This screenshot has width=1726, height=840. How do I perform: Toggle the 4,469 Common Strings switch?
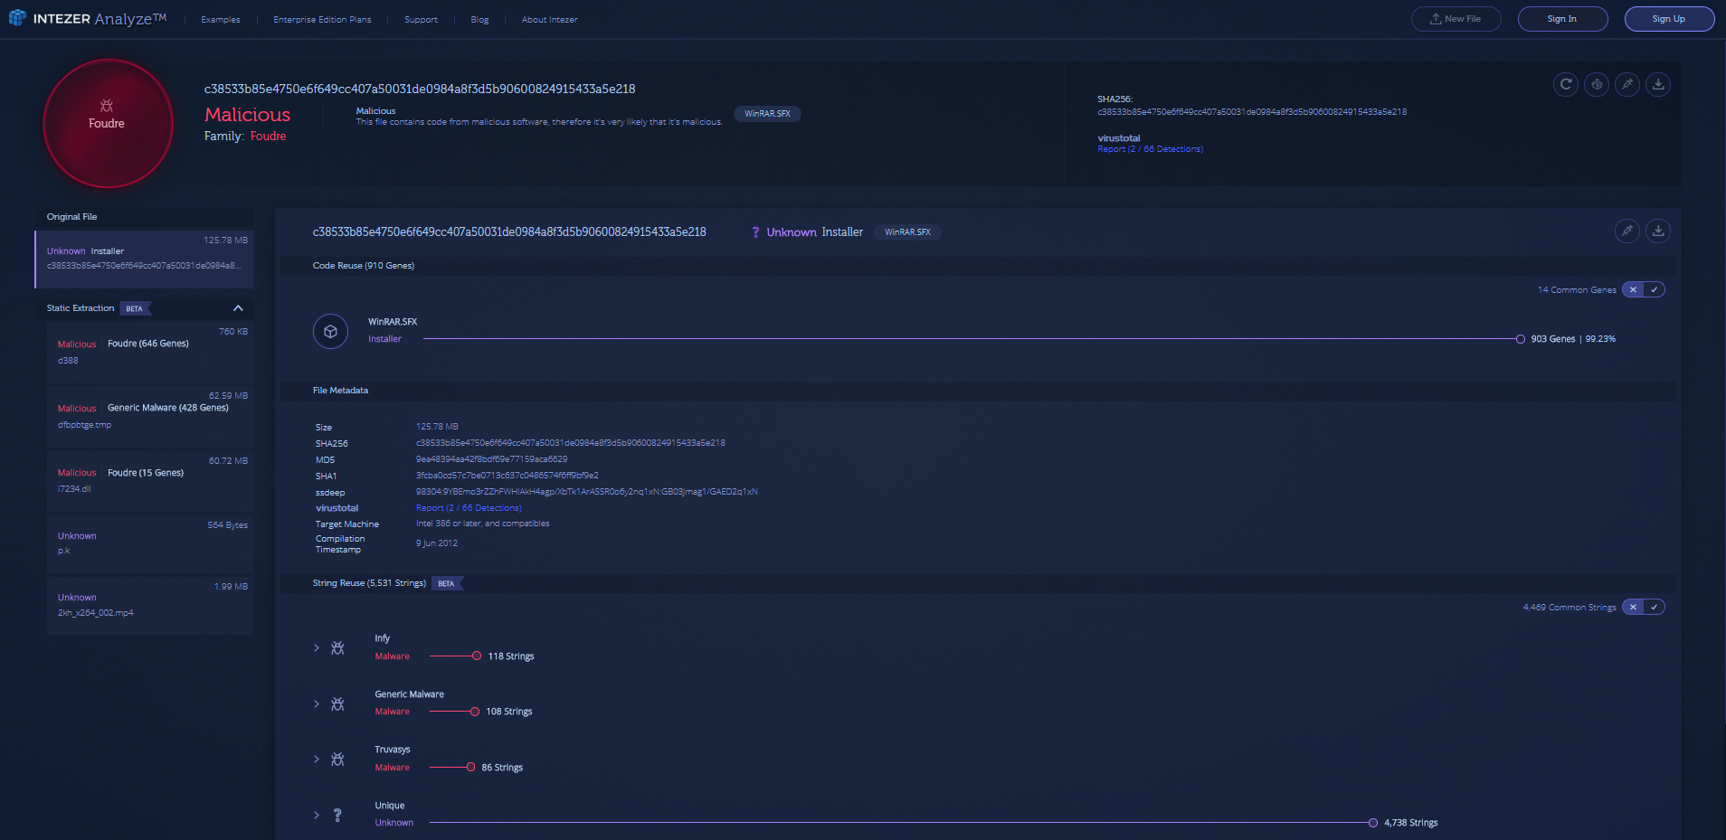click(x=1643, y=608)
